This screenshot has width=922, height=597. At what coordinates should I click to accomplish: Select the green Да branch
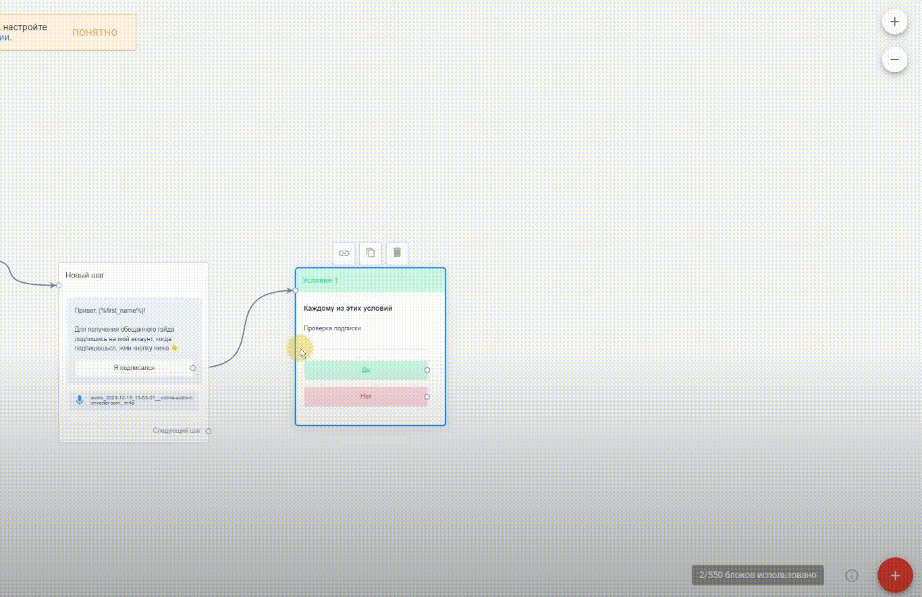tap(365, 370)
